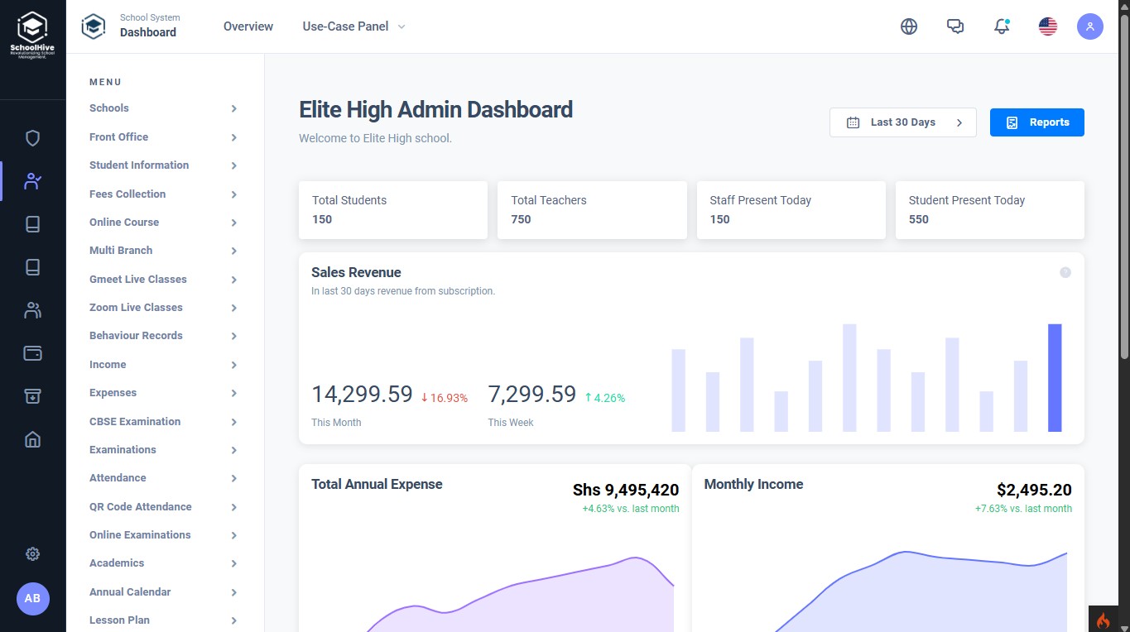Click the AB user initials badge
This screenshot has width=1130, height=632.
click(32, 598)
